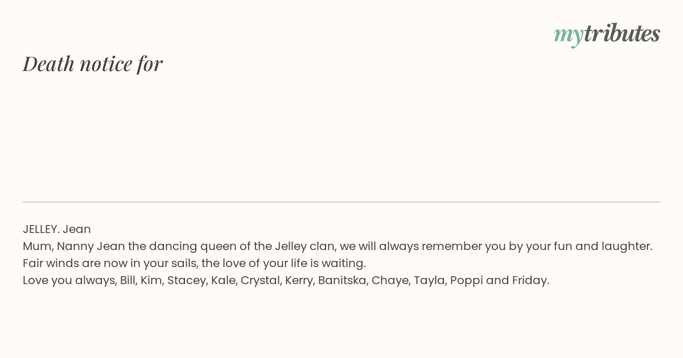Click the name 'Bill' in the signature
This screenshot has width=683, height=358.
point(127,280)
